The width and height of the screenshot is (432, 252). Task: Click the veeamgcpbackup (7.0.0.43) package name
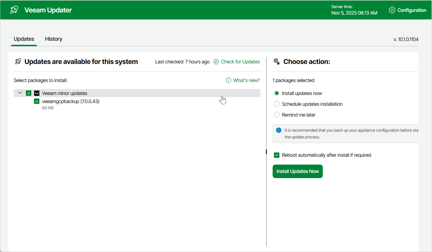[71, 101]
